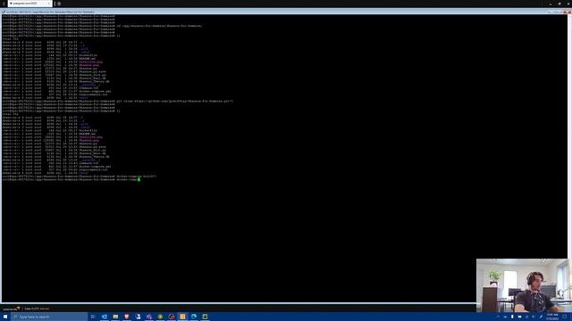
Task: Open the Windows Start menu
Action: tap(5, 317)
